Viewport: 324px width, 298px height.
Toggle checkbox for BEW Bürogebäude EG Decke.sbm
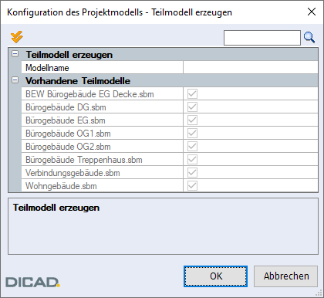point(192,94)
